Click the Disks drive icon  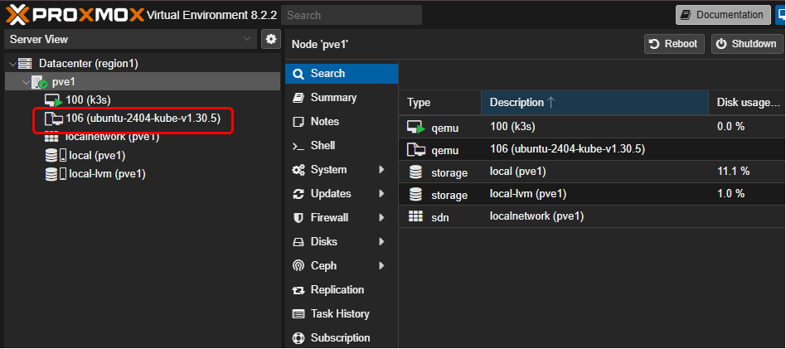298,242
